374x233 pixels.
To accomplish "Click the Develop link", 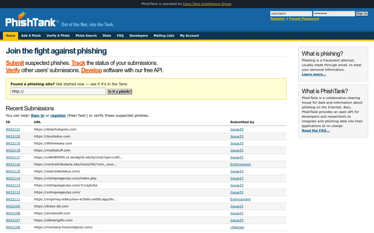I will pyautogui.click(x=91, y=70).
